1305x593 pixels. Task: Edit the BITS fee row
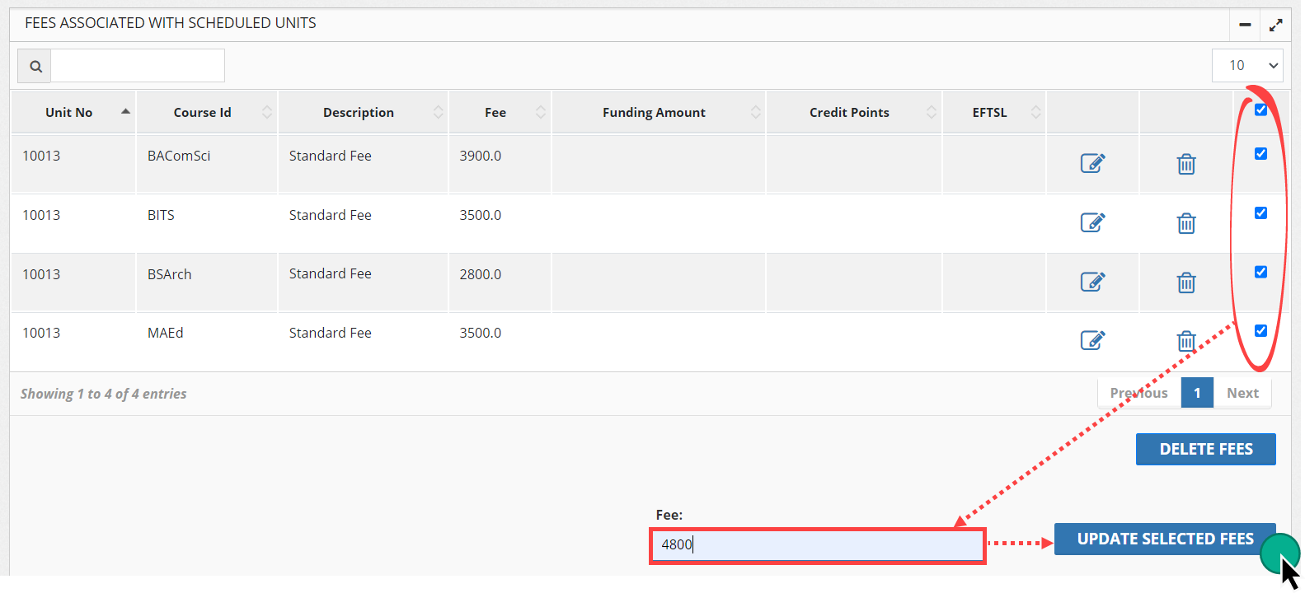tap(1092, 222)
